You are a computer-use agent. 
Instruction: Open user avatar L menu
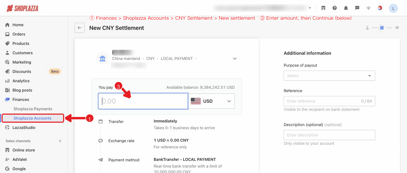coord(393,8)
